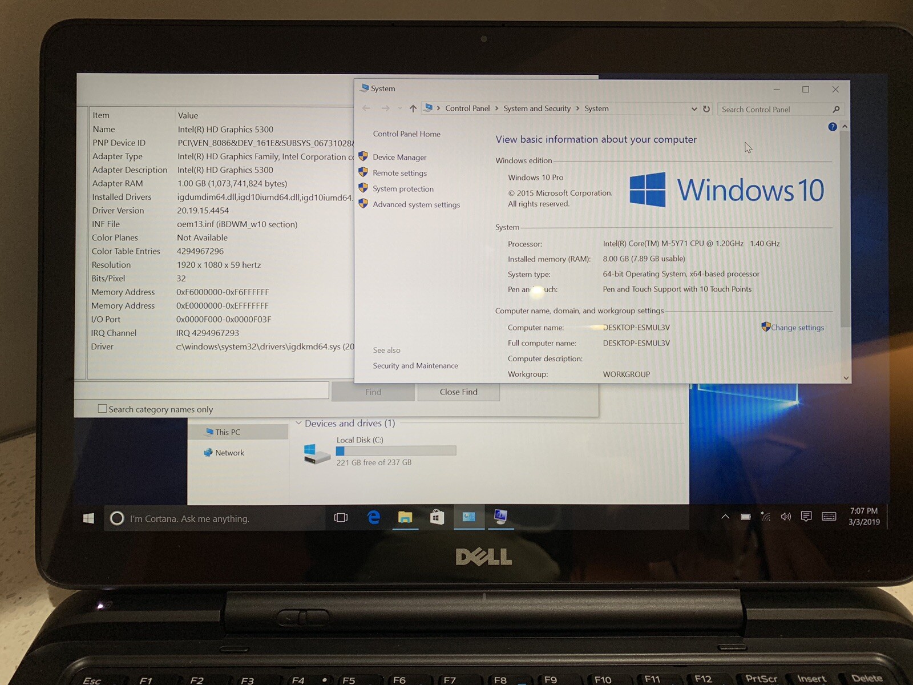Select the Driver Version row
This screenshot has width=913, height=685.
(x=221, y=211)
